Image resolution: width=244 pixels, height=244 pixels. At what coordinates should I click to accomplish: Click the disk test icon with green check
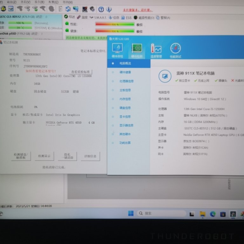(x=36, y=9)
